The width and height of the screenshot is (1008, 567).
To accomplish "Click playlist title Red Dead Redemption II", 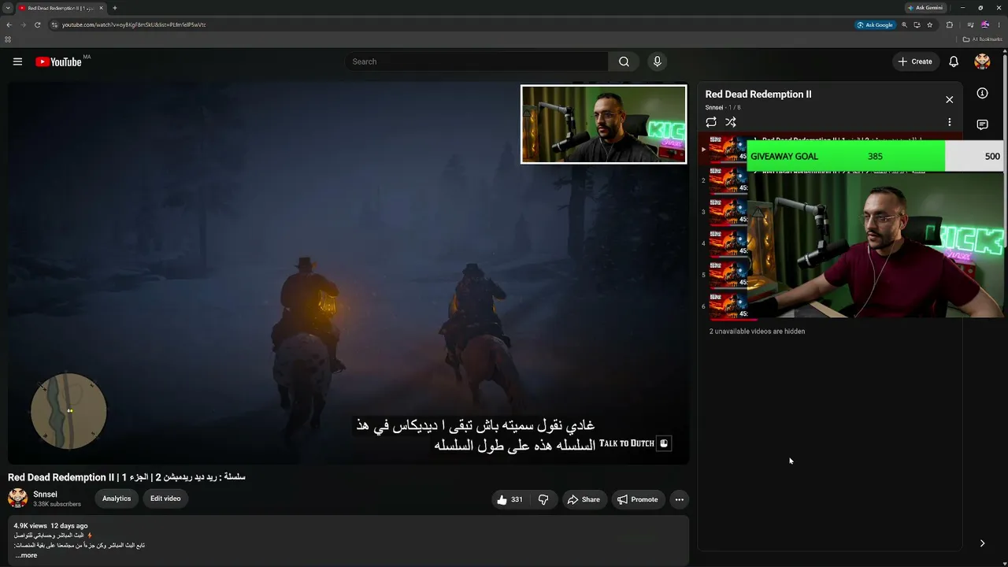I will click(x=758, y=94).
